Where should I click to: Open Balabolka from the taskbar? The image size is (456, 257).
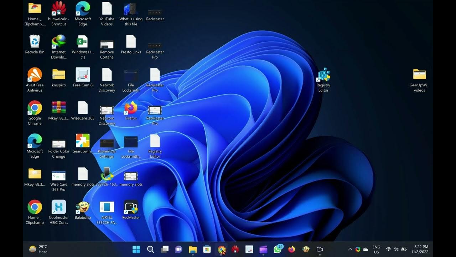coord(306,249)
